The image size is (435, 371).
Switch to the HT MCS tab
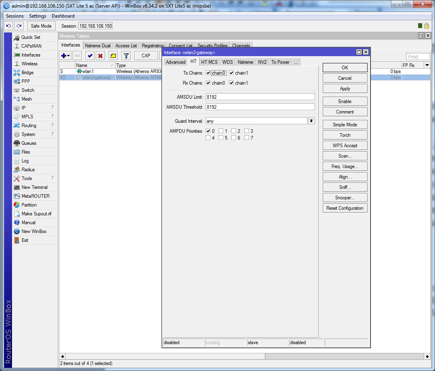tap(209, 62)
